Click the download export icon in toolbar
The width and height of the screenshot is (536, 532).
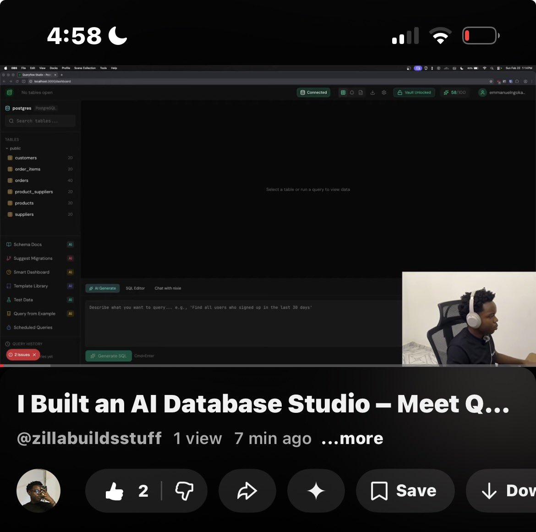[x=372, y=92]
